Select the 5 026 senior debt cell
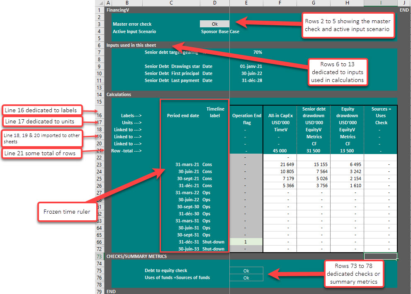 tap(313, 179)
